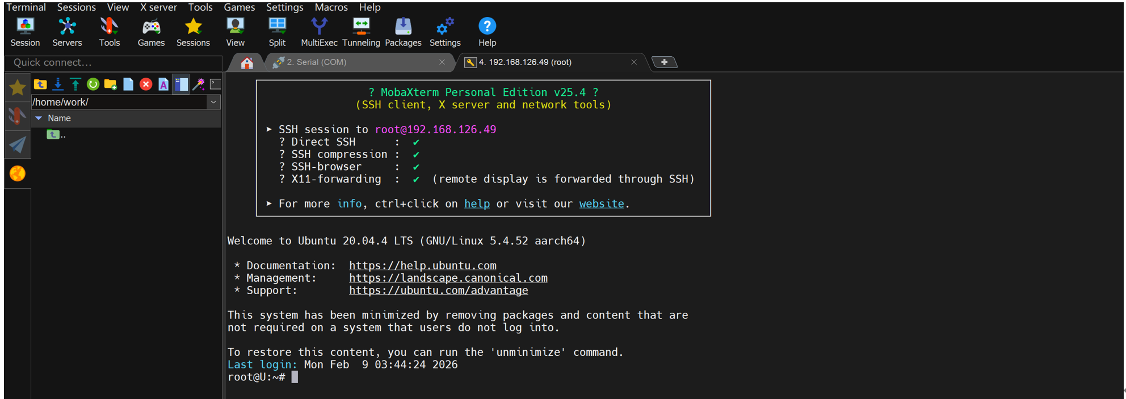Switch to the Macros paper plane sidebar tab
Screen dimensions: 1126x399
tap(18, 145)
